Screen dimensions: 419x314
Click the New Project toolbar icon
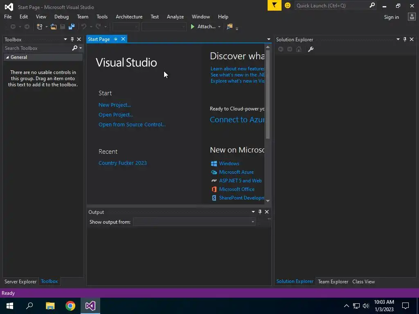tap(40, 27)
